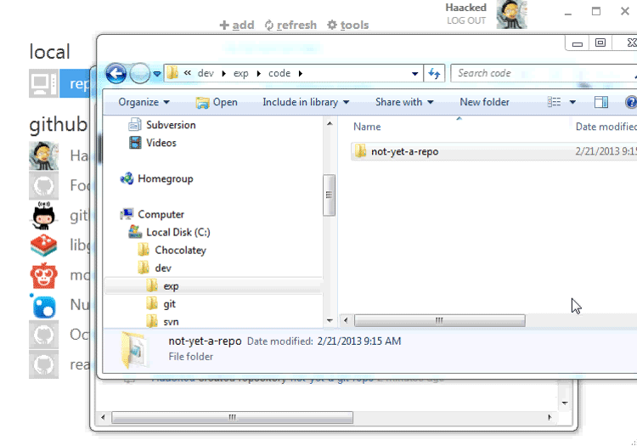
Task: Expand the Include in library menu
Action: 306,102
